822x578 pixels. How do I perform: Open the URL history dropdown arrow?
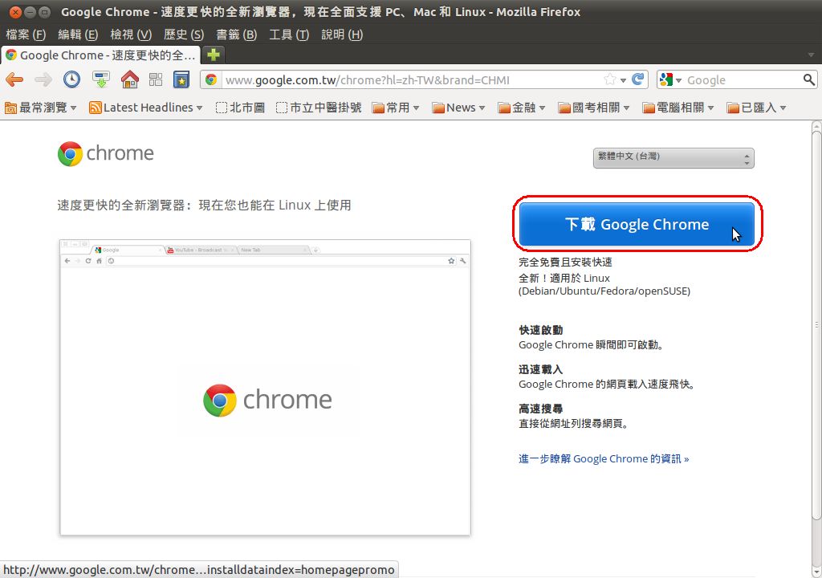[x=623, y=80]
